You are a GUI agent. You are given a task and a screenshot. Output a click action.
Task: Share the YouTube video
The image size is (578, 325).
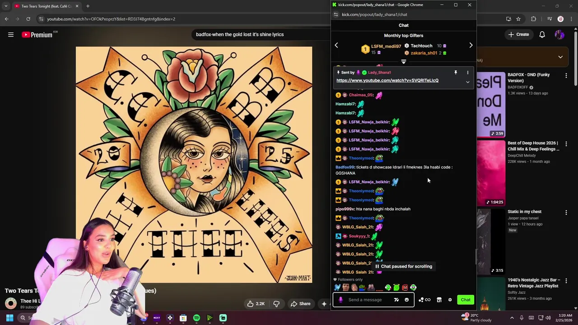[x=300, y=304]
